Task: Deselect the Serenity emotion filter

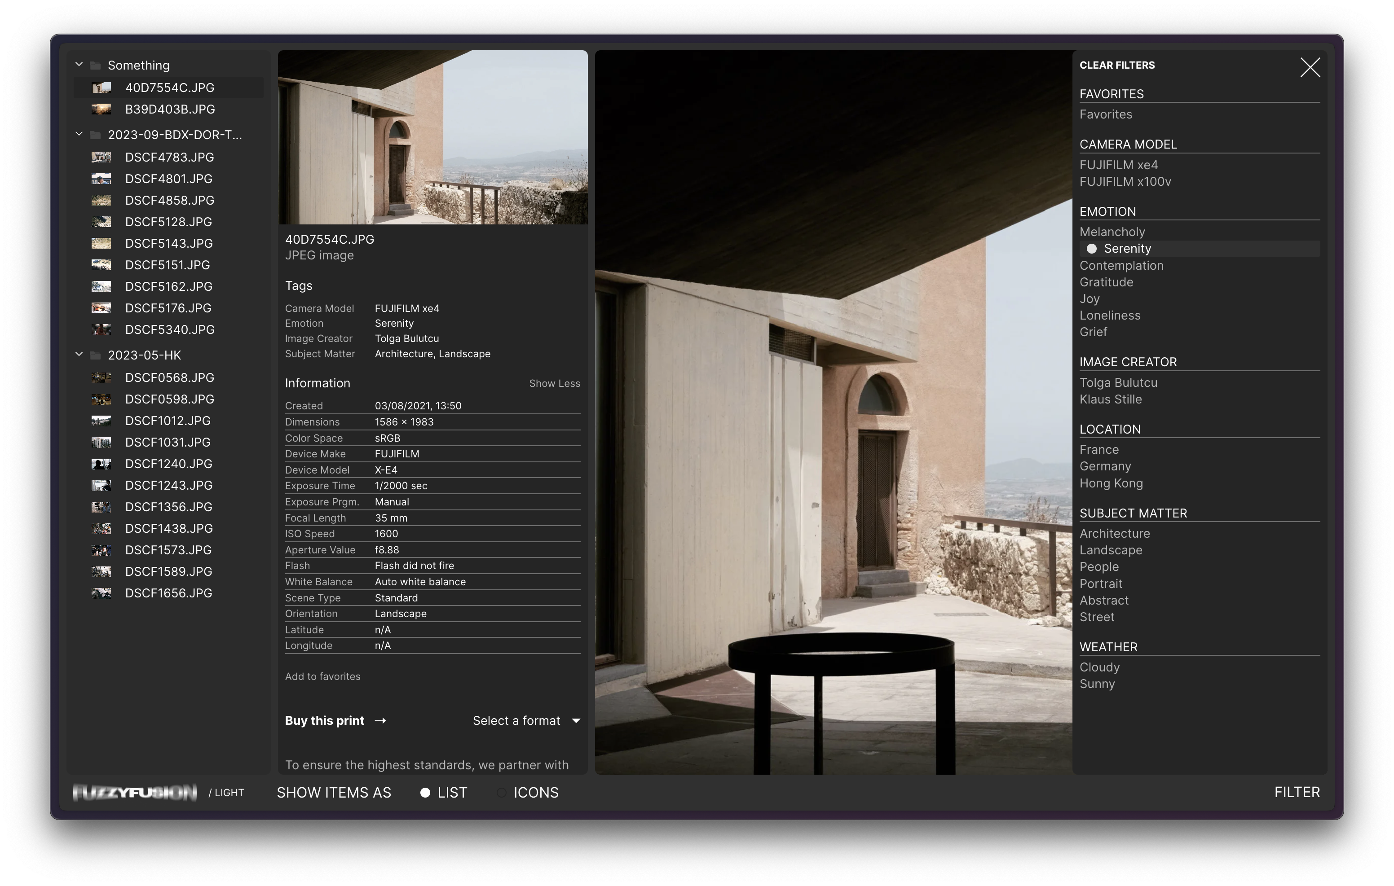Action: click(1126, 249)
